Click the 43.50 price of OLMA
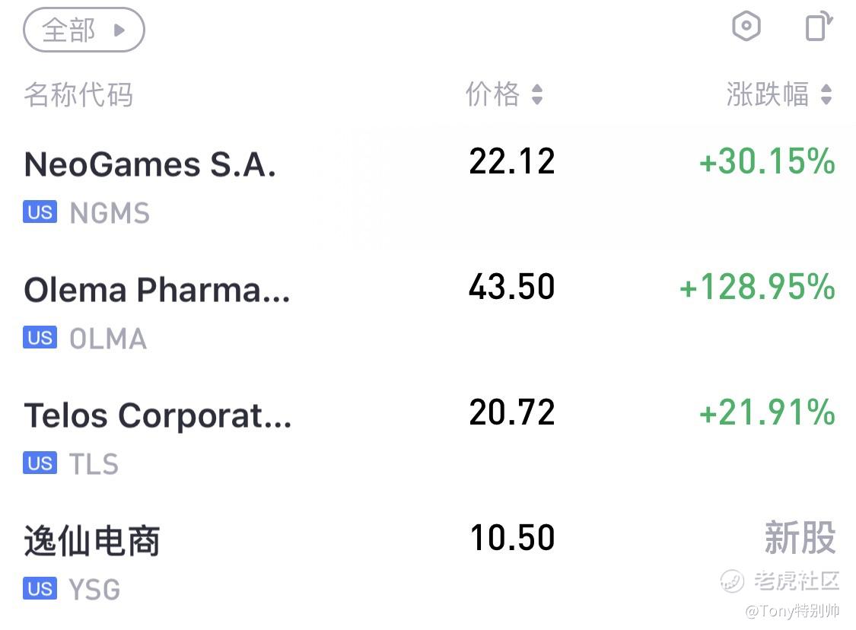Viewport: 856px width, 630px height. pyautogui.click(x=512, y=287)
